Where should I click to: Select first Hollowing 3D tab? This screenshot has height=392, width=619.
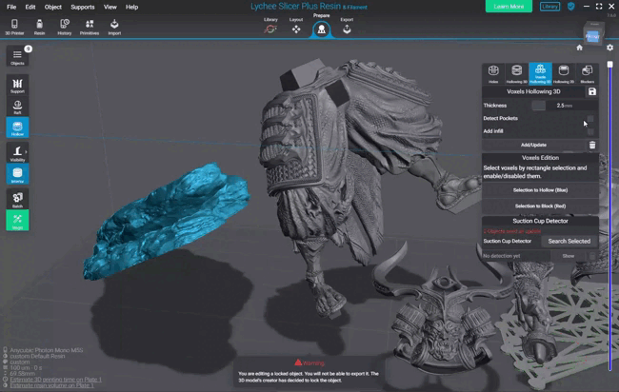point(517,74)
